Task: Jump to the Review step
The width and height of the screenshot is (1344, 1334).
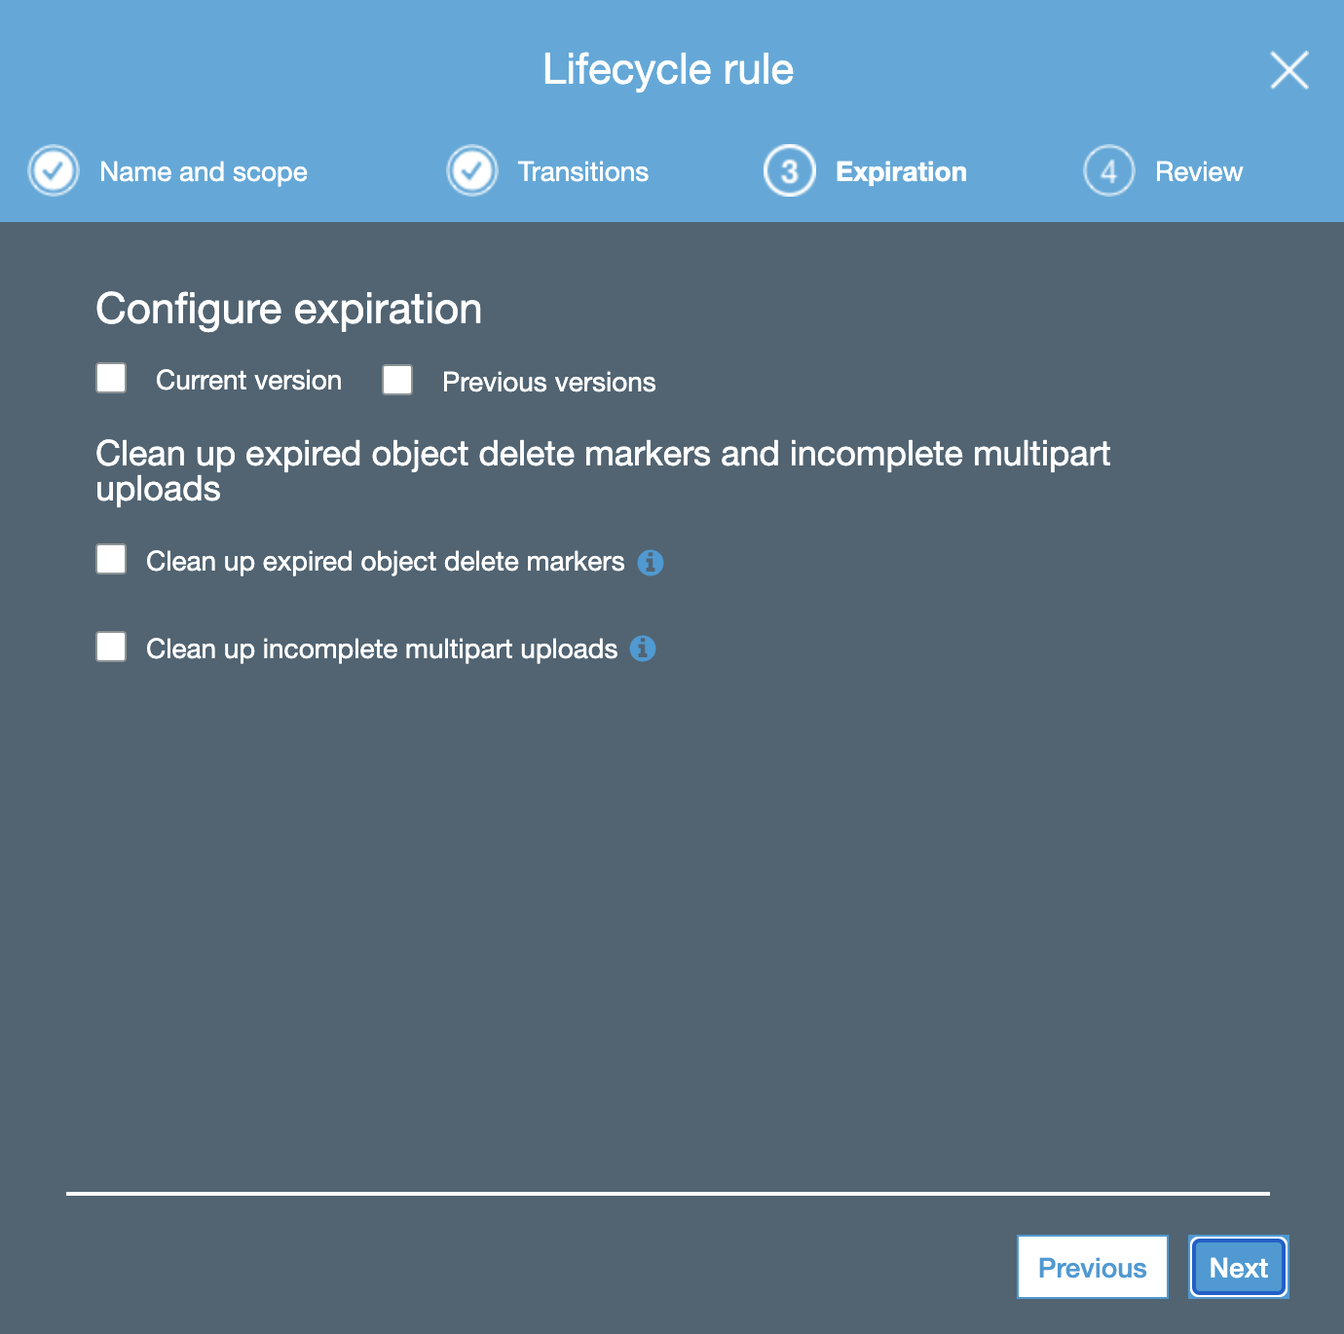Action: pyautogui.click(x=1198, y=172)
